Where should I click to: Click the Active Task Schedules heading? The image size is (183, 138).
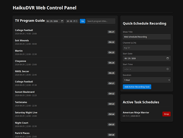coord(141,102)
